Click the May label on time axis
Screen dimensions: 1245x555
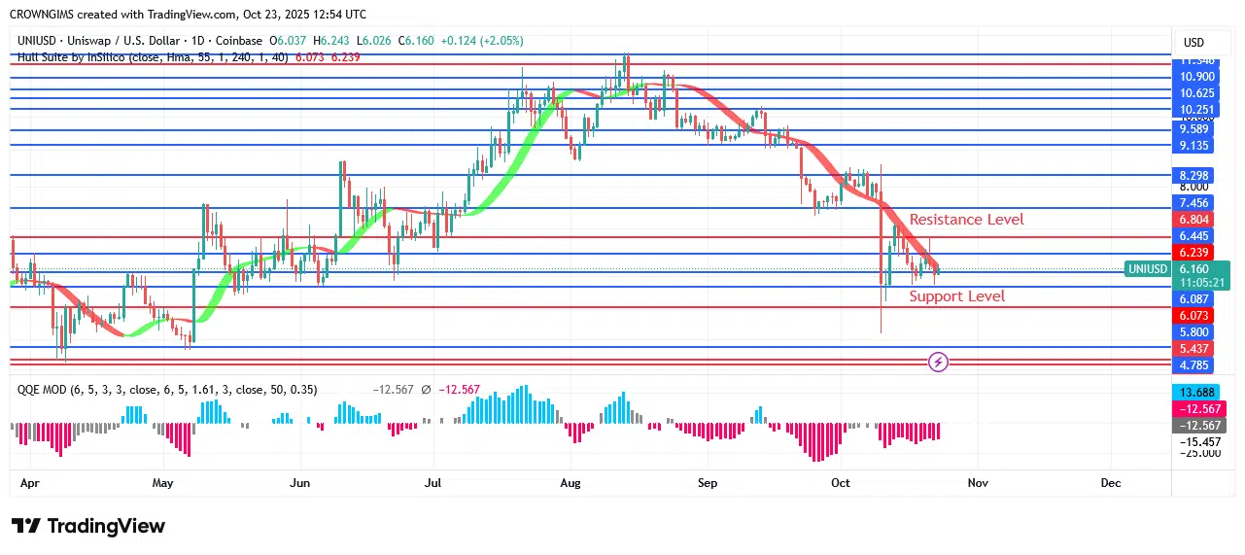tap(162, 482)
